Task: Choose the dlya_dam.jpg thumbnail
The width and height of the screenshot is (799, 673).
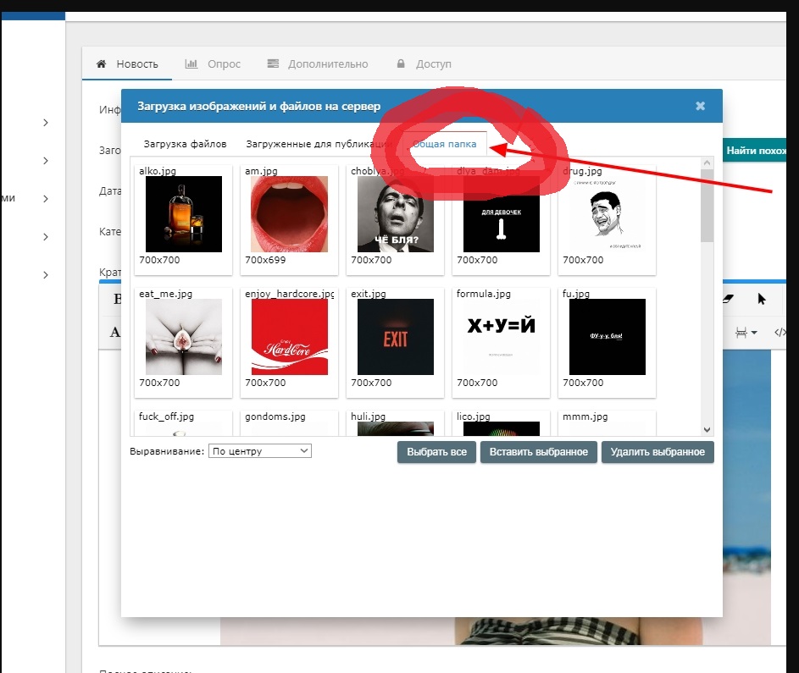Action: (502, 214)
